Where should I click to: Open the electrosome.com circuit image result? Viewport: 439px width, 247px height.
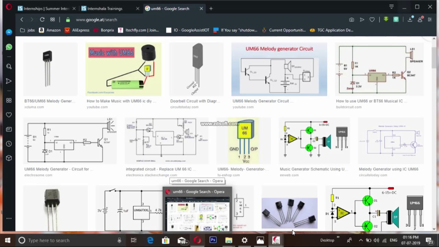pyautogui.click(x=70, y=141)
